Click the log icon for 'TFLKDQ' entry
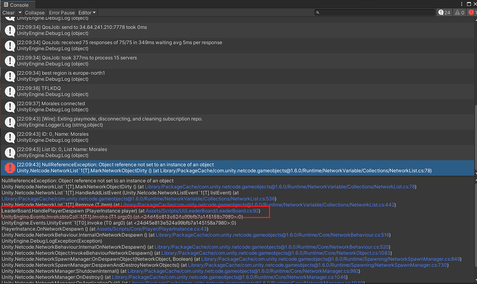This screenshot has height=284, width=477. [10, 92]
